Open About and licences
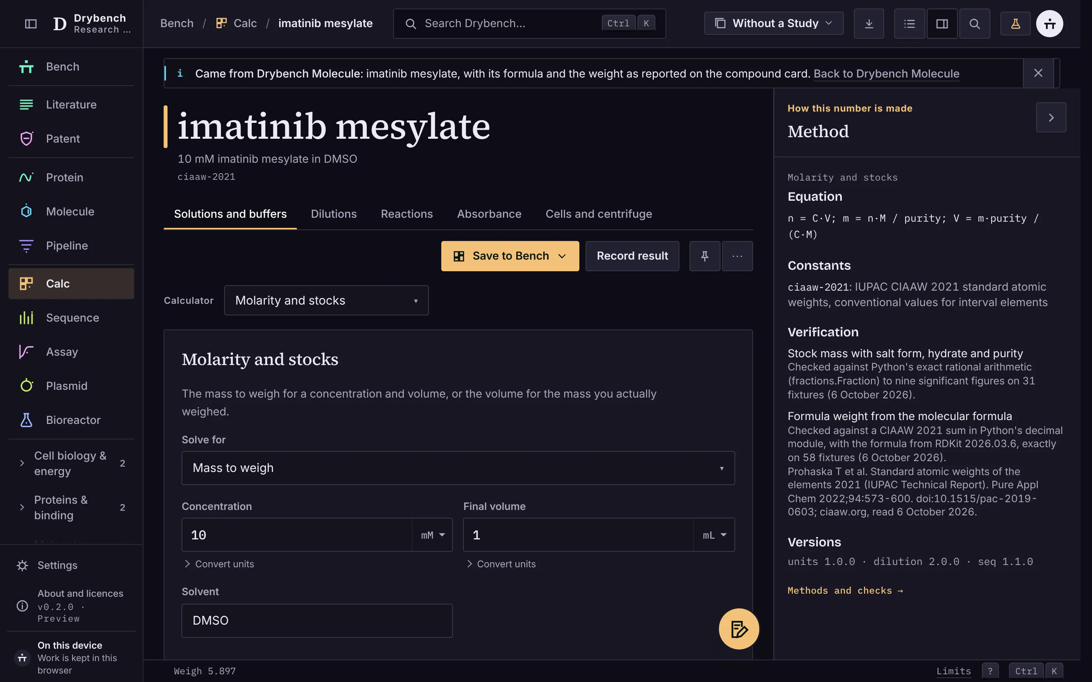1092x682 pixels. click(x=71, y=606)
